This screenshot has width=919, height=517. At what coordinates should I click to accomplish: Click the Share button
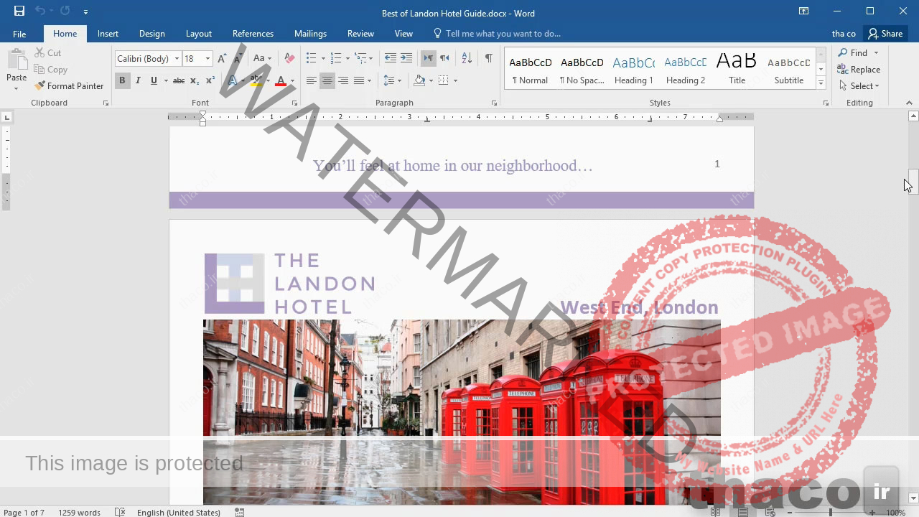pyautogui.click(x=885, y=34)
